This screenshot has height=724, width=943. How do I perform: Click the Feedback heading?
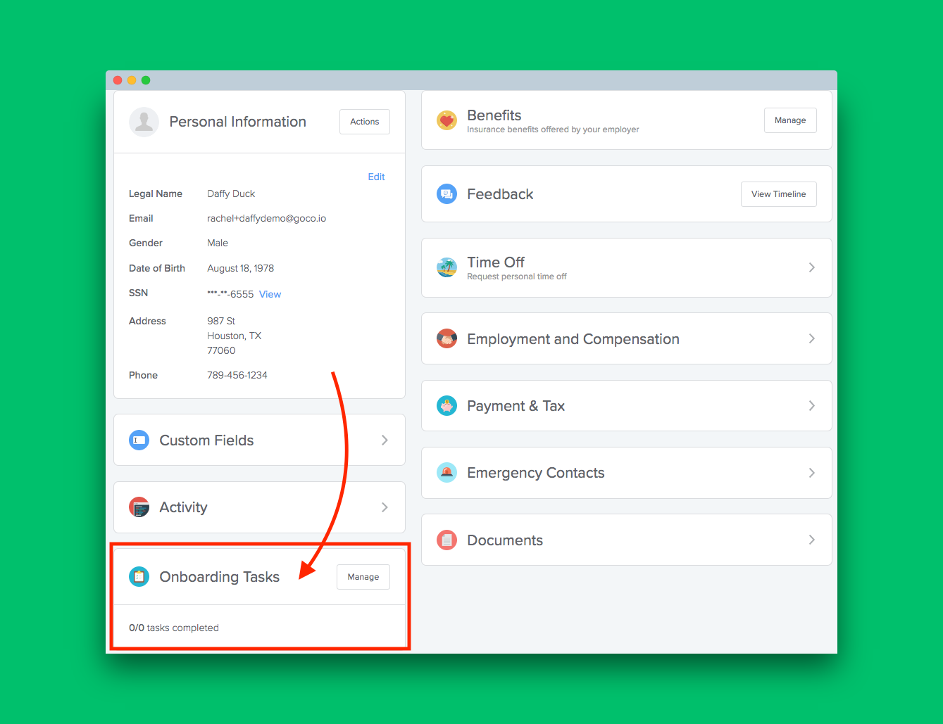click(x=500, y=194)
